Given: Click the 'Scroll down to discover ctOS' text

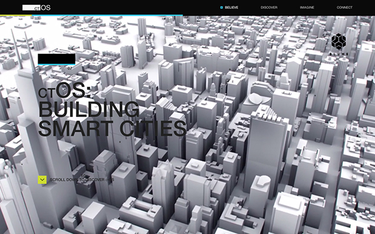Looking at the screenshot, I should point(82,180).
